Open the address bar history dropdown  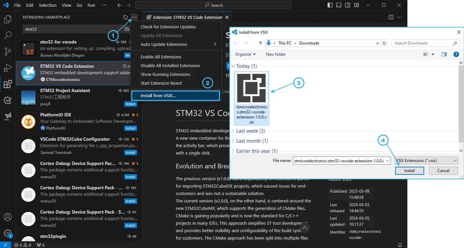(x=378, y=43)
